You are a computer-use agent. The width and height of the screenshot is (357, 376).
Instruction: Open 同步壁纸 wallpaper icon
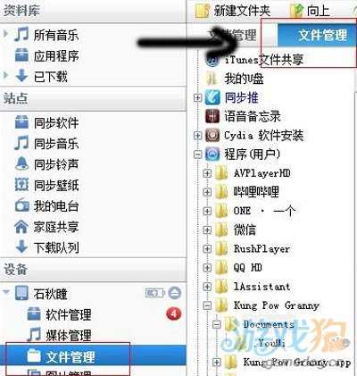pos(21,185)
